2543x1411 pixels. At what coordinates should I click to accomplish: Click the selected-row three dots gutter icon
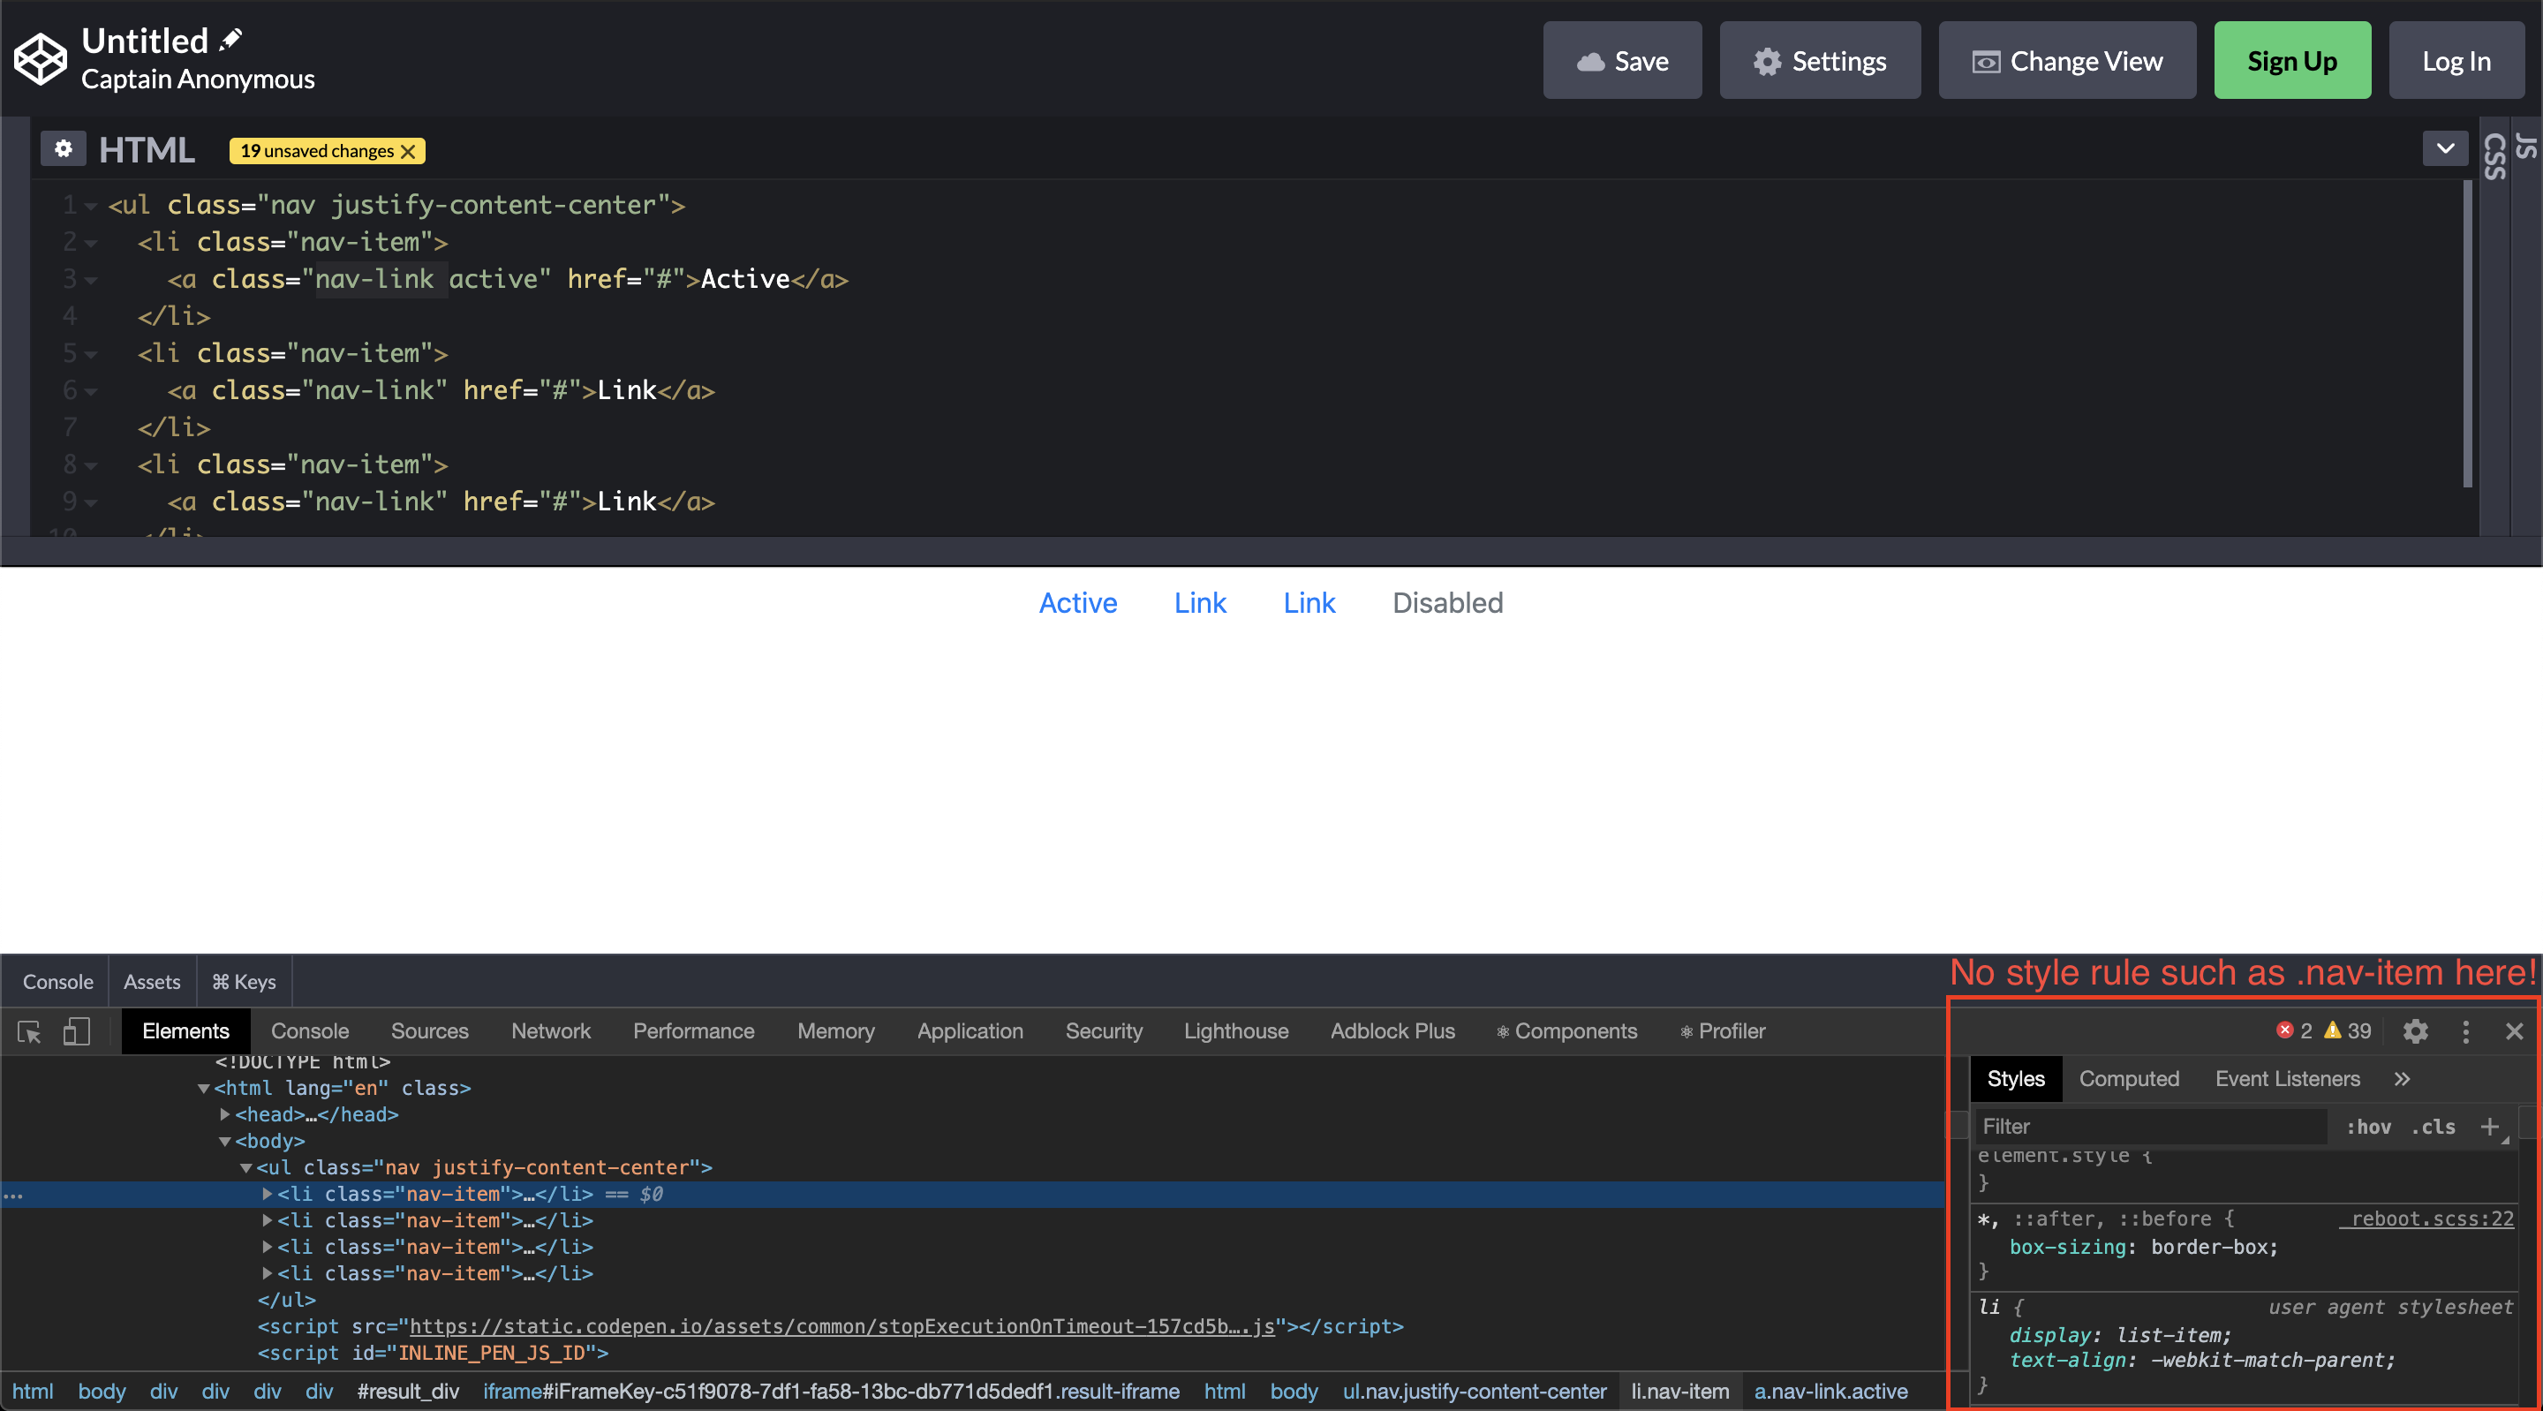tap(13, 1195)
